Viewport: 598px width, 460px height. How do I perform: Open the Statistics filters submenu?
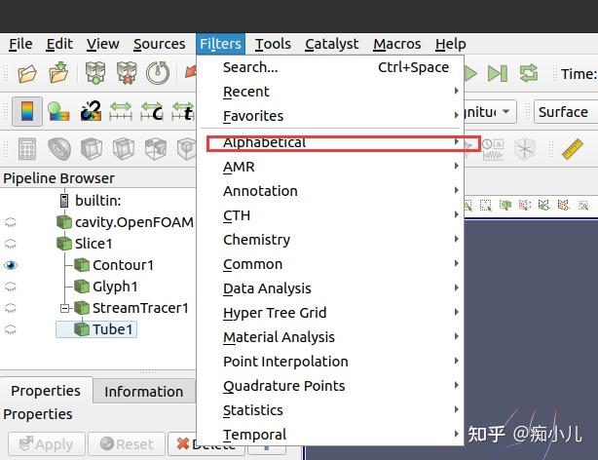click(330, 410)
